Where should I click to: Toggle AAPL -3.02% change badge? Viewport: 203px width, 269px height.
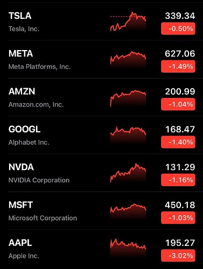(x=178, y=256)
